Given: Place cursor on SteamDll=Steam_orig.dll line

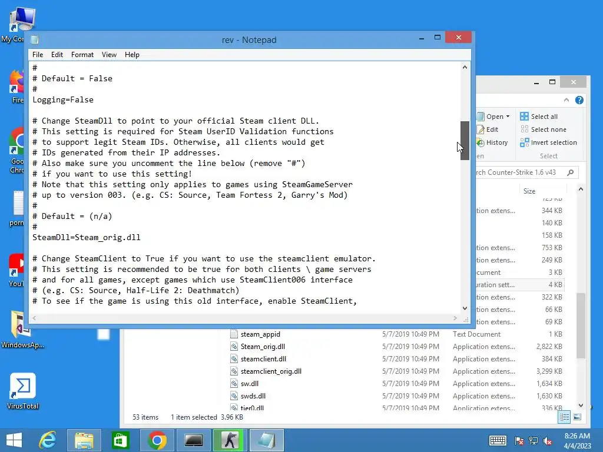Looking at the screenshot, I should click(86, 238).
